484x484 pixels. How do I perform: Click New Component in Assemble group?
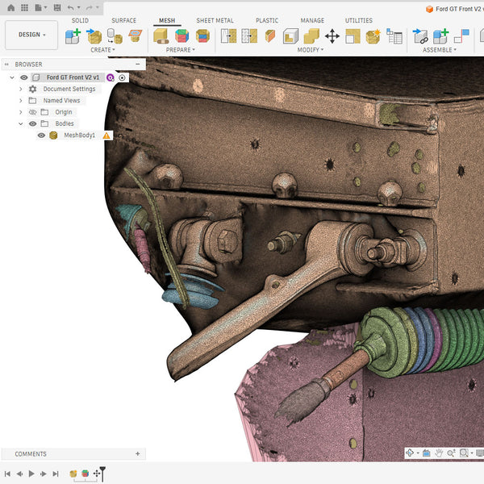[440, 36]
